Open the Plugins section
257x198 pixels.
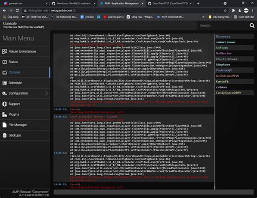(x=25, y=114)
